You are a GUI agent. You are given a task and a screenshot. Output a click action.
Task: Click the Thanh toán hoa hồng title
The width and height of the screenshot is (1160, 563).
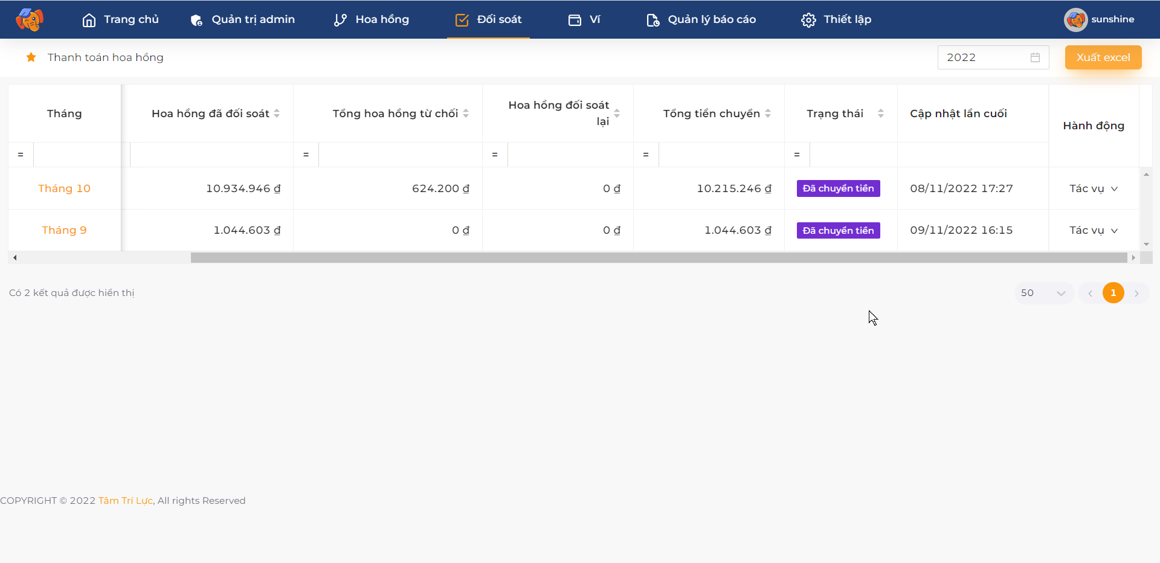106,57
